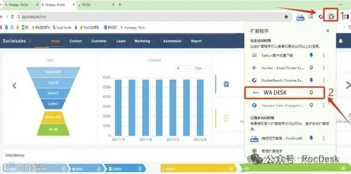Pin the Hunter Email Finder extension
Viewport: 351px width, 174px height.
pyautogui.click(x=311, y=68)
